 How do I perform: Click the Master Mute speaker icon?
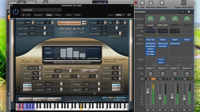(x=162, y=3)
